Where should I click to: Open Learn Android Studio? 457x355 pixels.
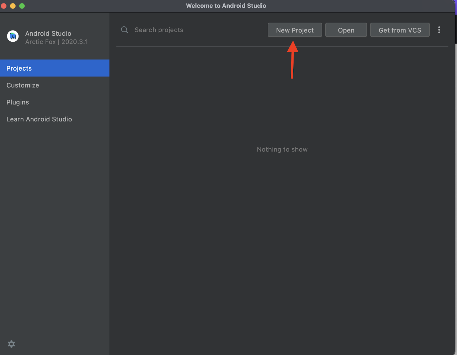(39, 119)
